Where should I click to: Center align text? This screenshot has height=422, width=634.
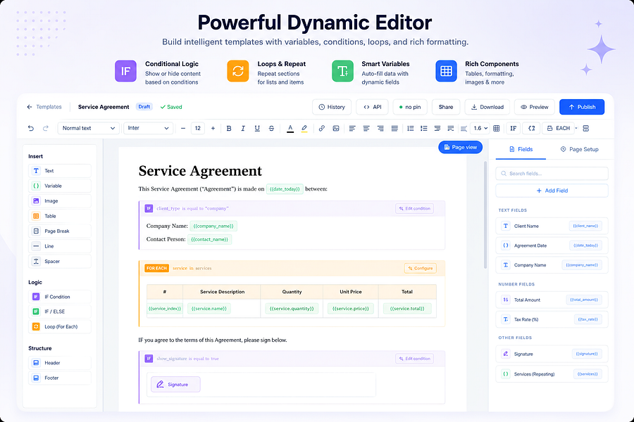coord(366,129)
